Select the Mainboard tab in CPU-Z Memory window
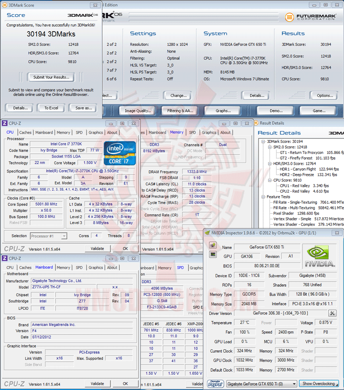This screenshot has width=344, height=390. click(x=157, y=132)
